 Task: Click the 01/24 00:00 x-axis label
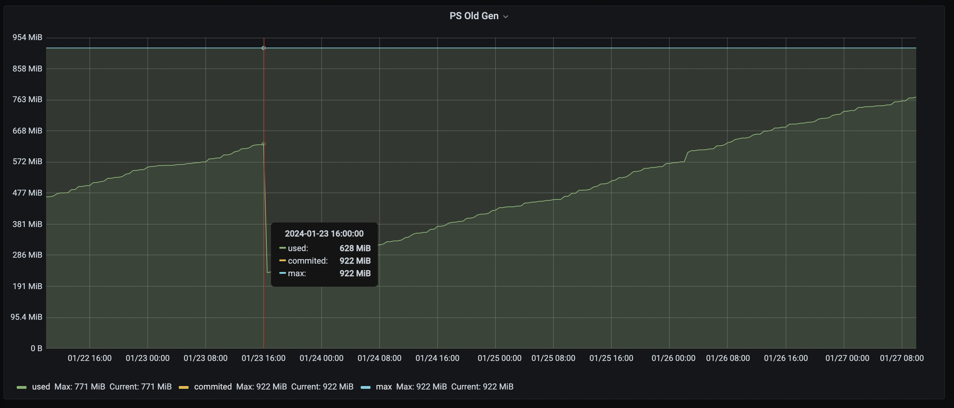point(321,358)
